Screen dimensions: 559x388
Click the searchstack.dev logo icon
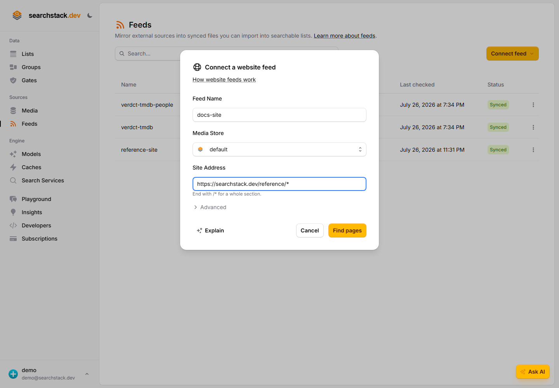(17, 16)
